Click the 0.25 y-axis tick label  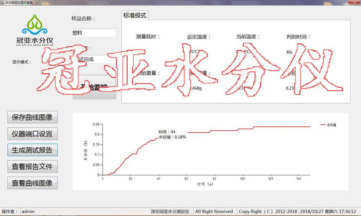tap(96, 124)
